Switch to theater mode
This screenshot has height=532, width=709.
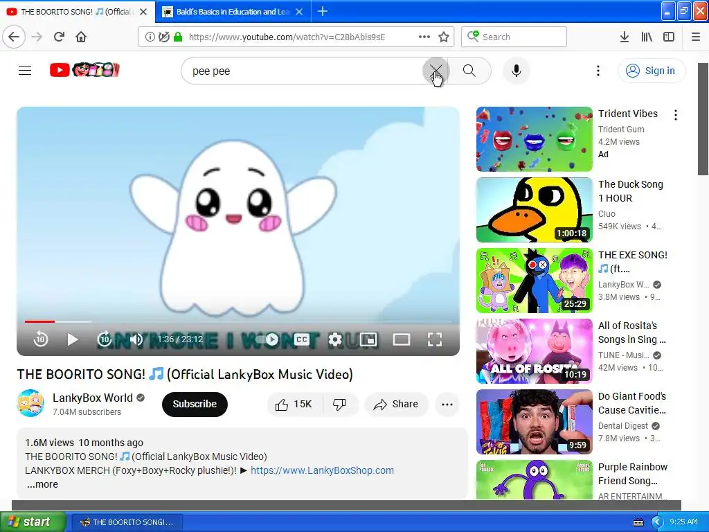tap(401, 339)
